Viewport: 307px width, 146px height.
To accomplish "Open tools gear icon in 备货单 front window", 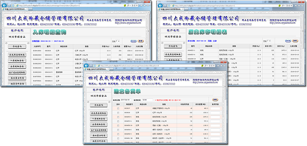I will 224,66.
